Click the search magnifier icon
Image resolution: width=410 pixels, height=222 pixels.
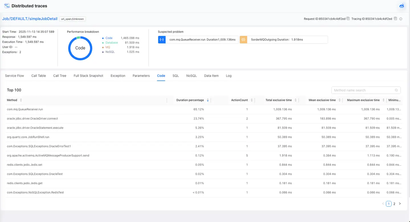coord(396,90)
